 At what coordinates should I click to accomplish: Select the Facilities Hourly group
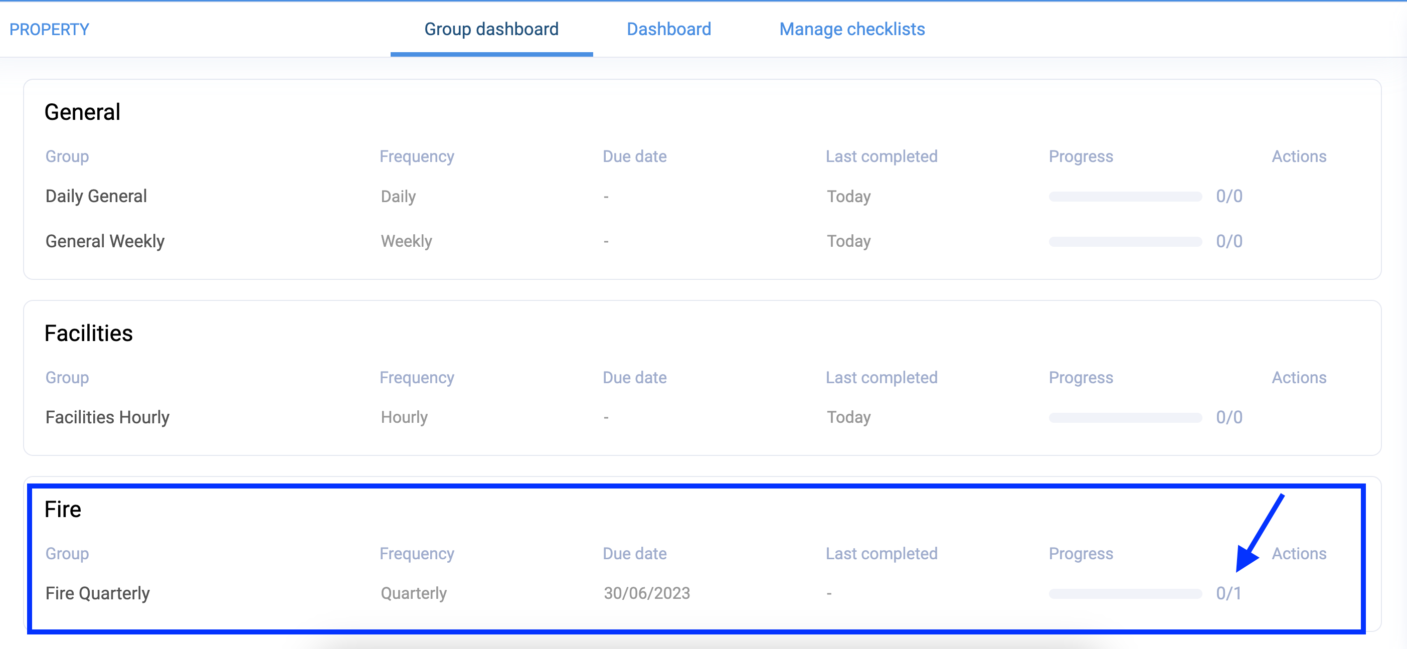tap(107, 417)
